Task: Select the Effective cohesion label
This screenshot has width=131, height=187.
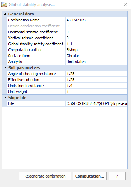Action: [24, 80]
